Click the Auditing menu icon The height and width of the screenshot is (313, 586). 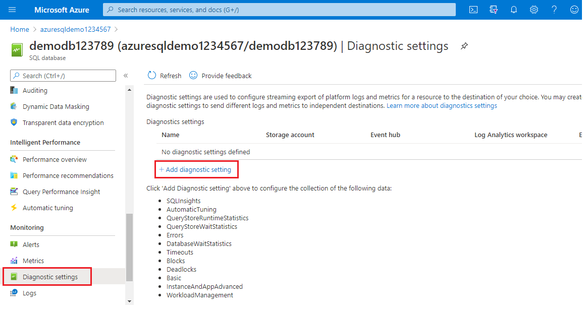point(14,90)
